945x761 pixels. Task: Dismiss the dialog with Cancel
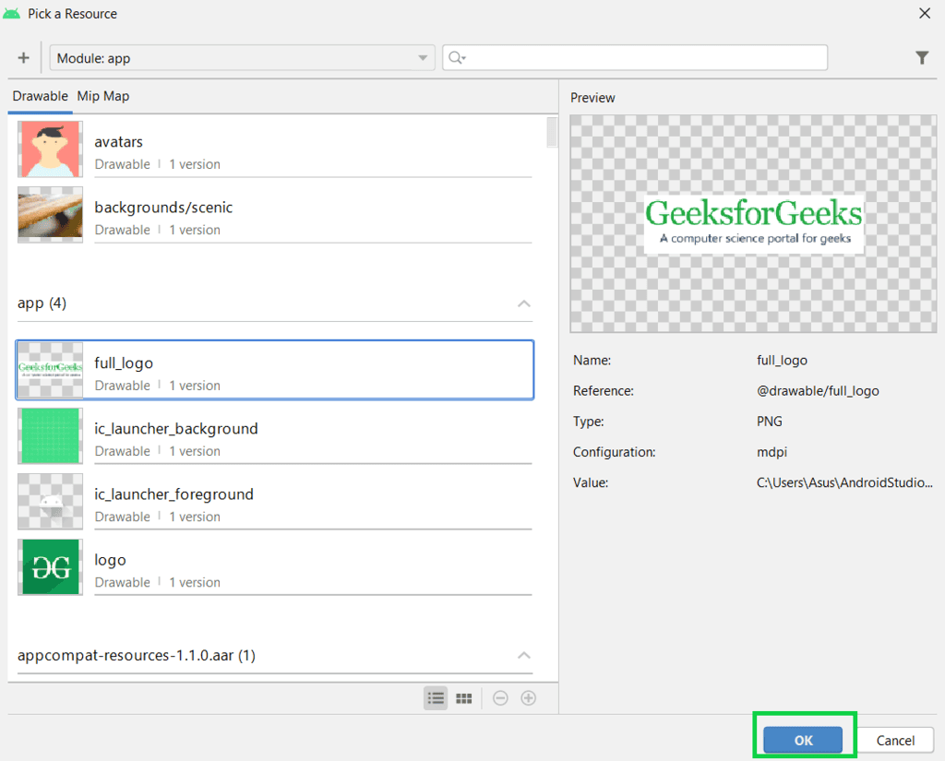tap(894, 740)
